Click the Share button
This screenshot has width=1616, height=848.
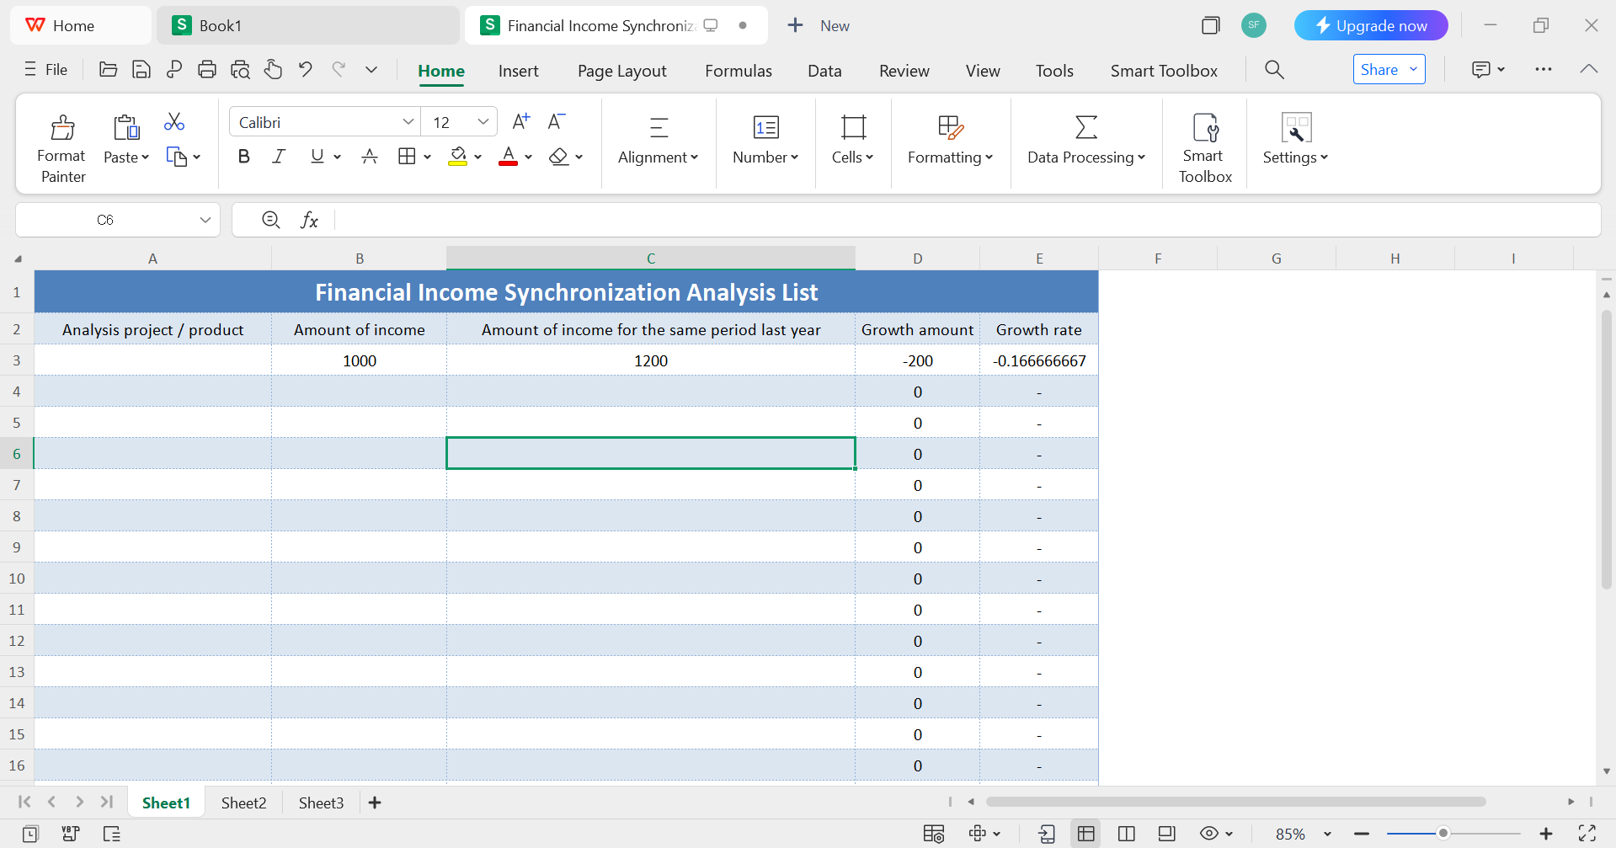[x=1379, y=70]
